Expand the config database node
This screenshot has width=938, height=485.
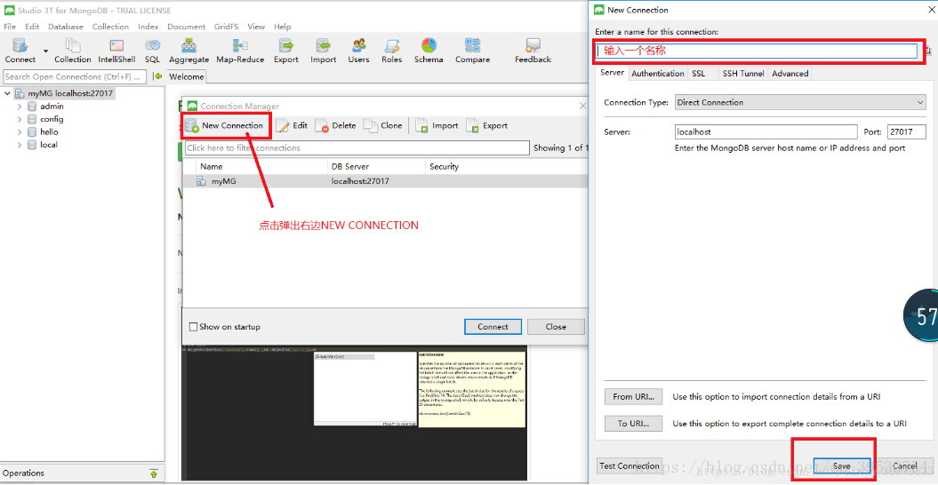coord(20,119)
